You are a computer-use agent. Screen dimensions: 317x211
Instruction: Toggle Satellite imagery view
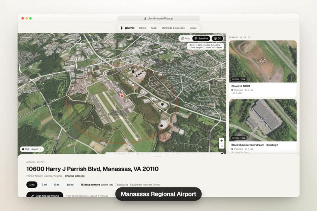[x=201, y=39]
